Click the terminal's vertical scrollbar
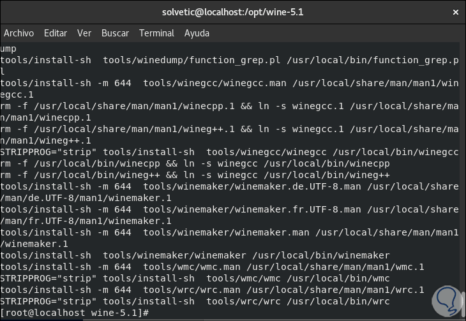466x321 pixels. click(462, 179)
